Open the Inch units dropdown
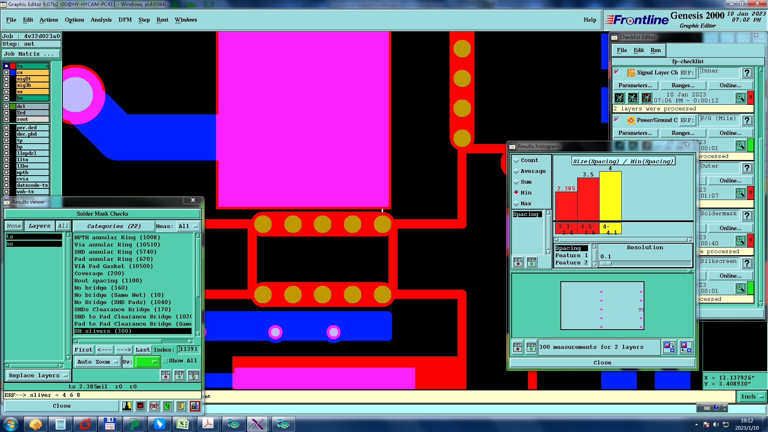Screen dimensions: 768x432 pyautogui.click(x=752, y=396)
